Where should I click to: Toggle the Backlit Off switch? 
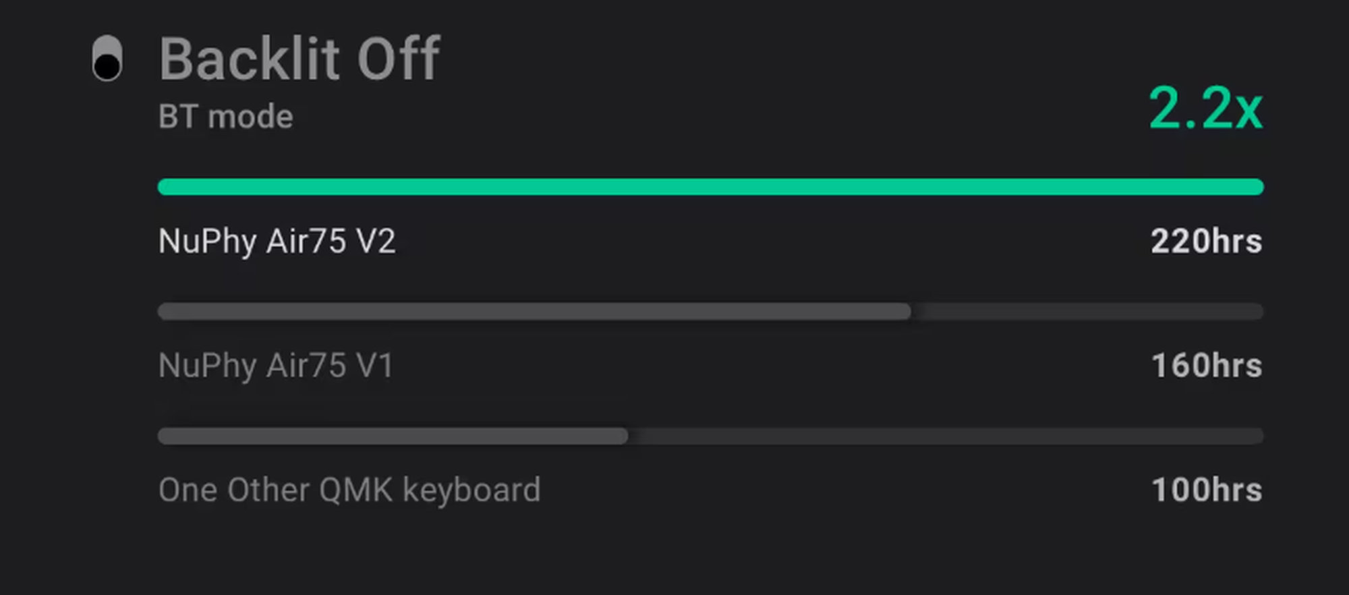click(107, 58)
